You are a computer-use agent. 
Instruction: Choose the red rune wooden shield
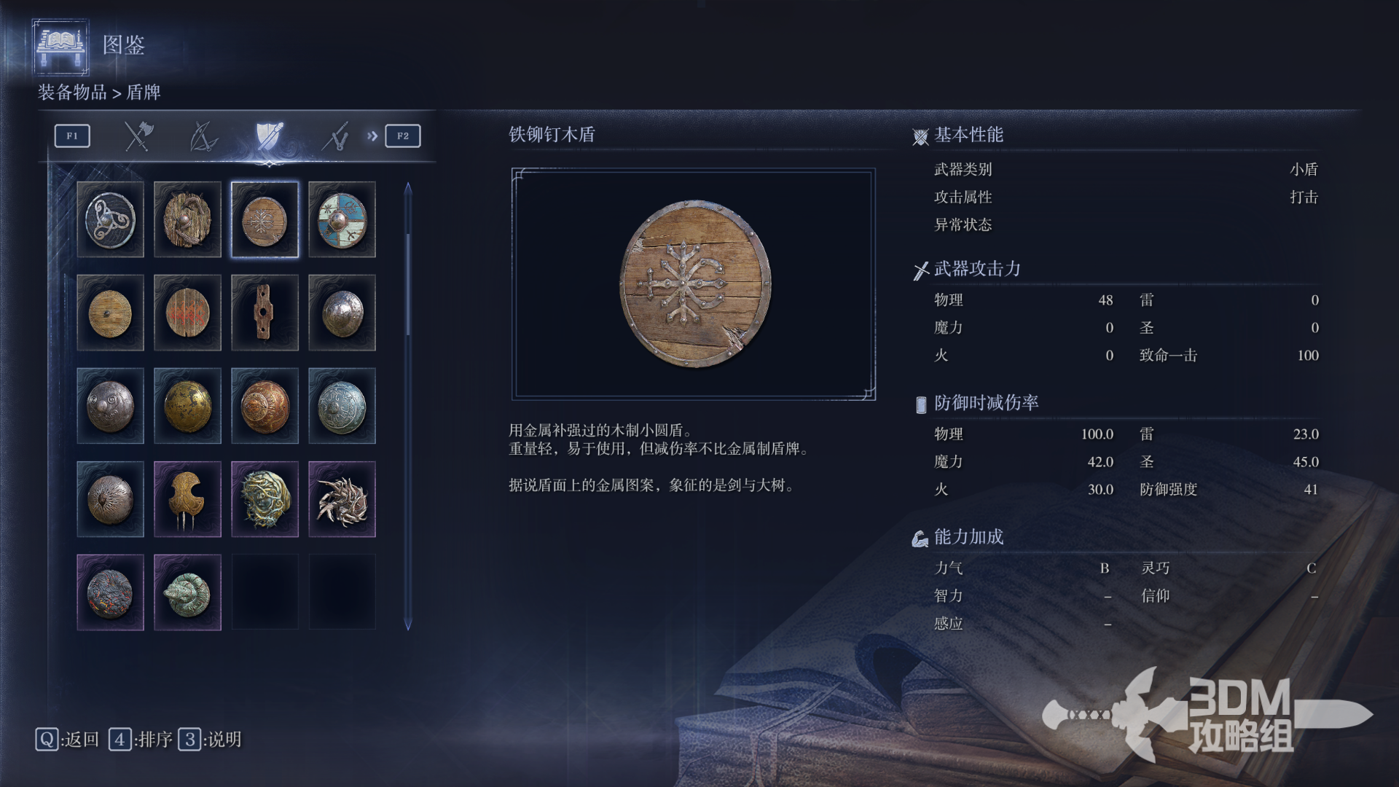187,313
